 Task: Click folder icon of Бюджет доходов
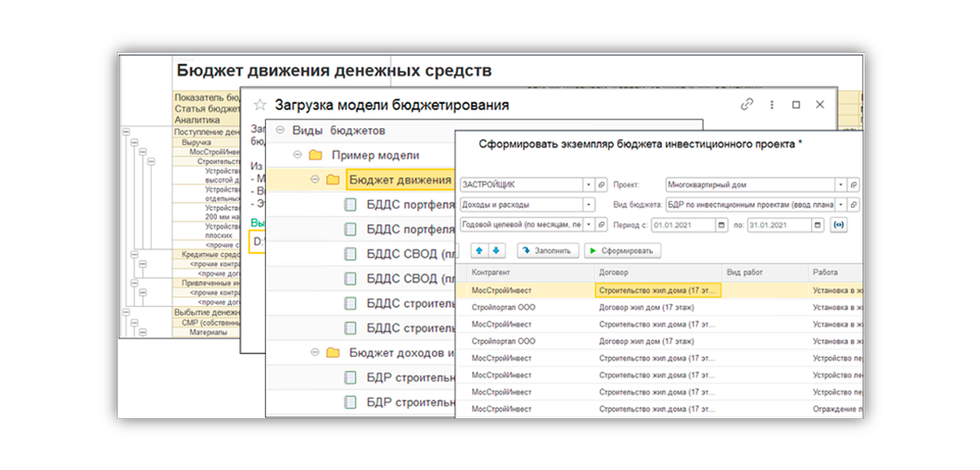click(333, 352)
